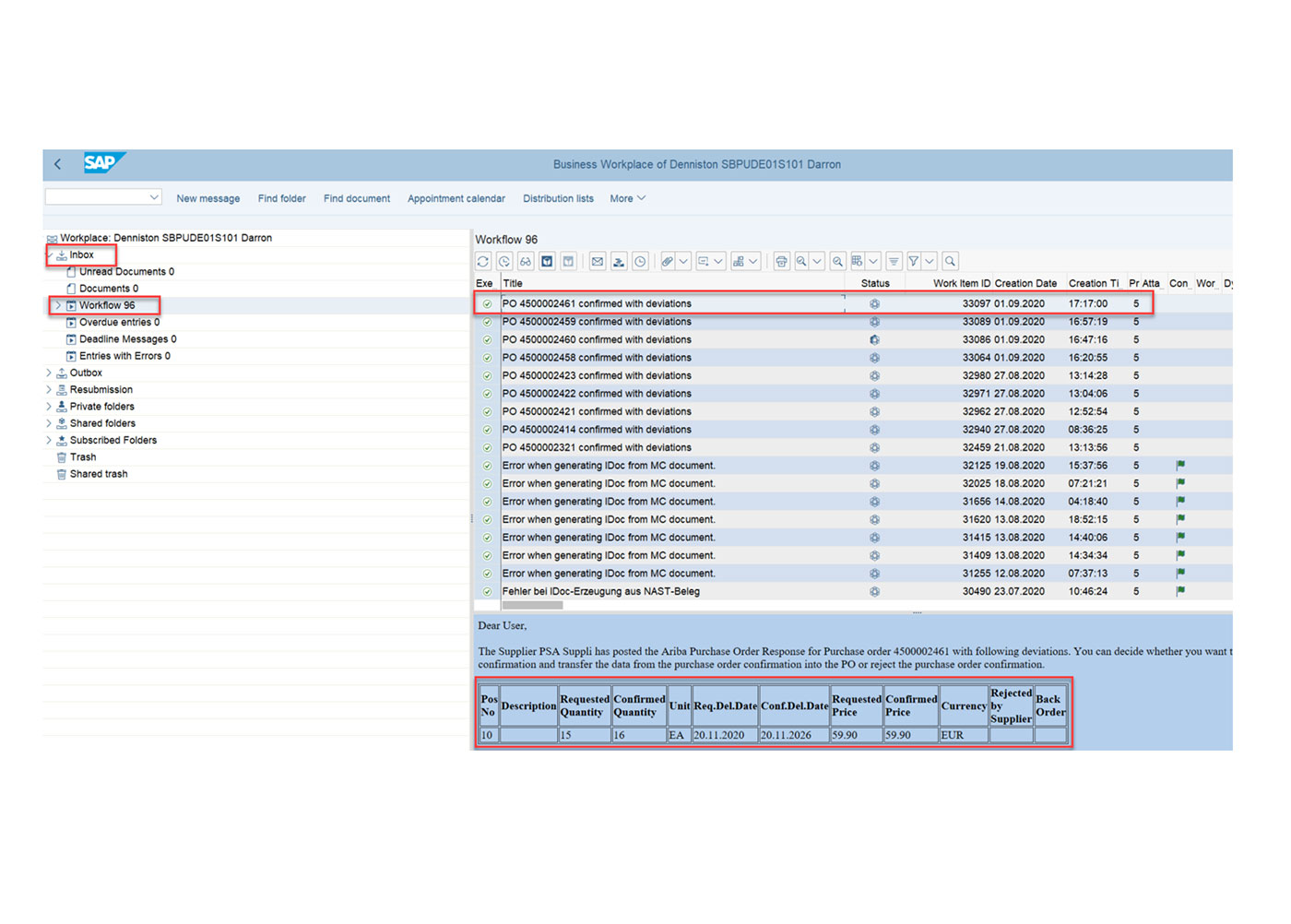Viewport: 1291px width, 924px height.
Task: Apply a filter with the funnel icon
Action: click(x=914, y=261)
